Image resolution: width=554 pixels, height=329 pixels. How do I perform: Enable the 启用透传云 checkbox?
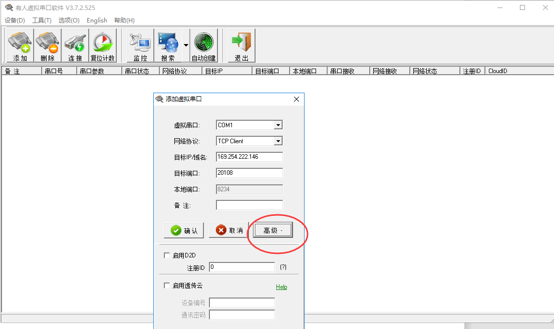point(167,285)
